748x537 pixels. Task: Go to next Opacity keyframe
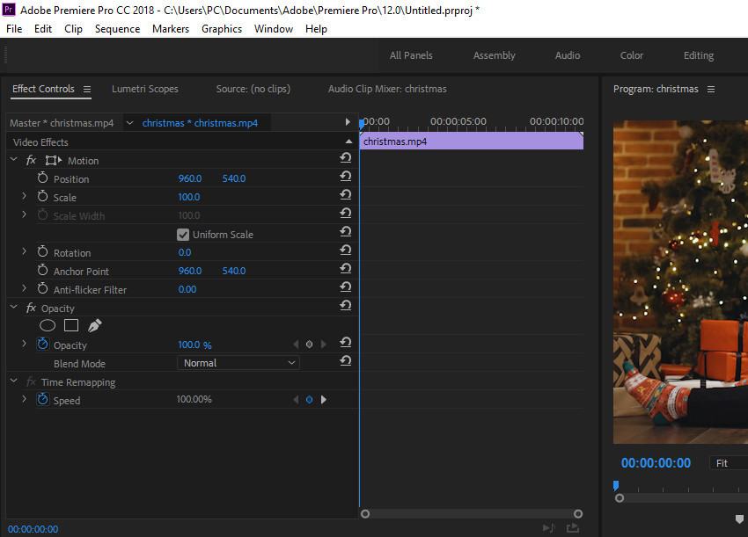324,345
